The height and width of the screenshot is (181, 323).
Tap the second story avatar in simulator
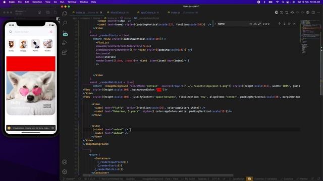point(23,44)
